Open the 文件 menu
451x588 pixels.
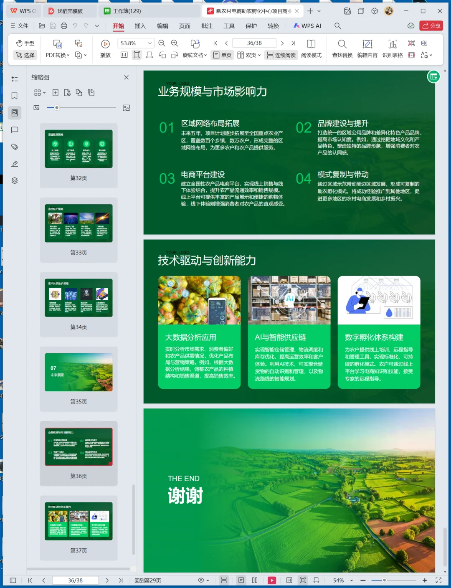pyautogui.click(x=19, y=26)
